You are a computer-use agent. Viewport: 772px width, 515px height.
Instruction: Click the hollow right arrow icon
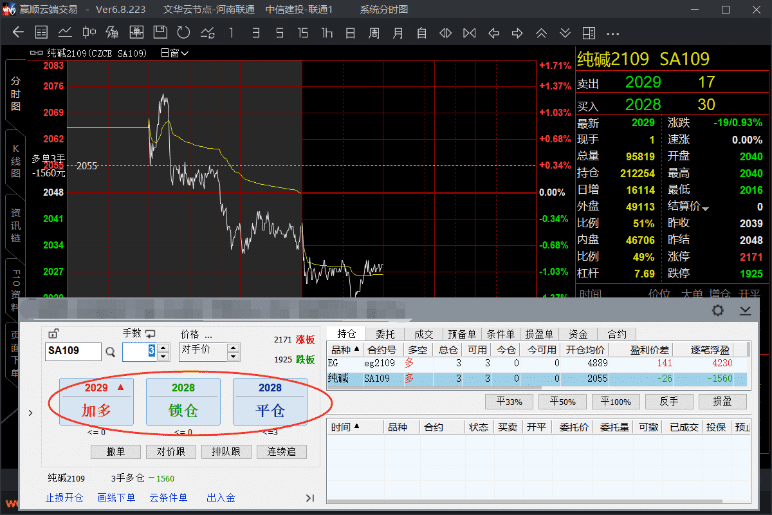click(517, 33)
